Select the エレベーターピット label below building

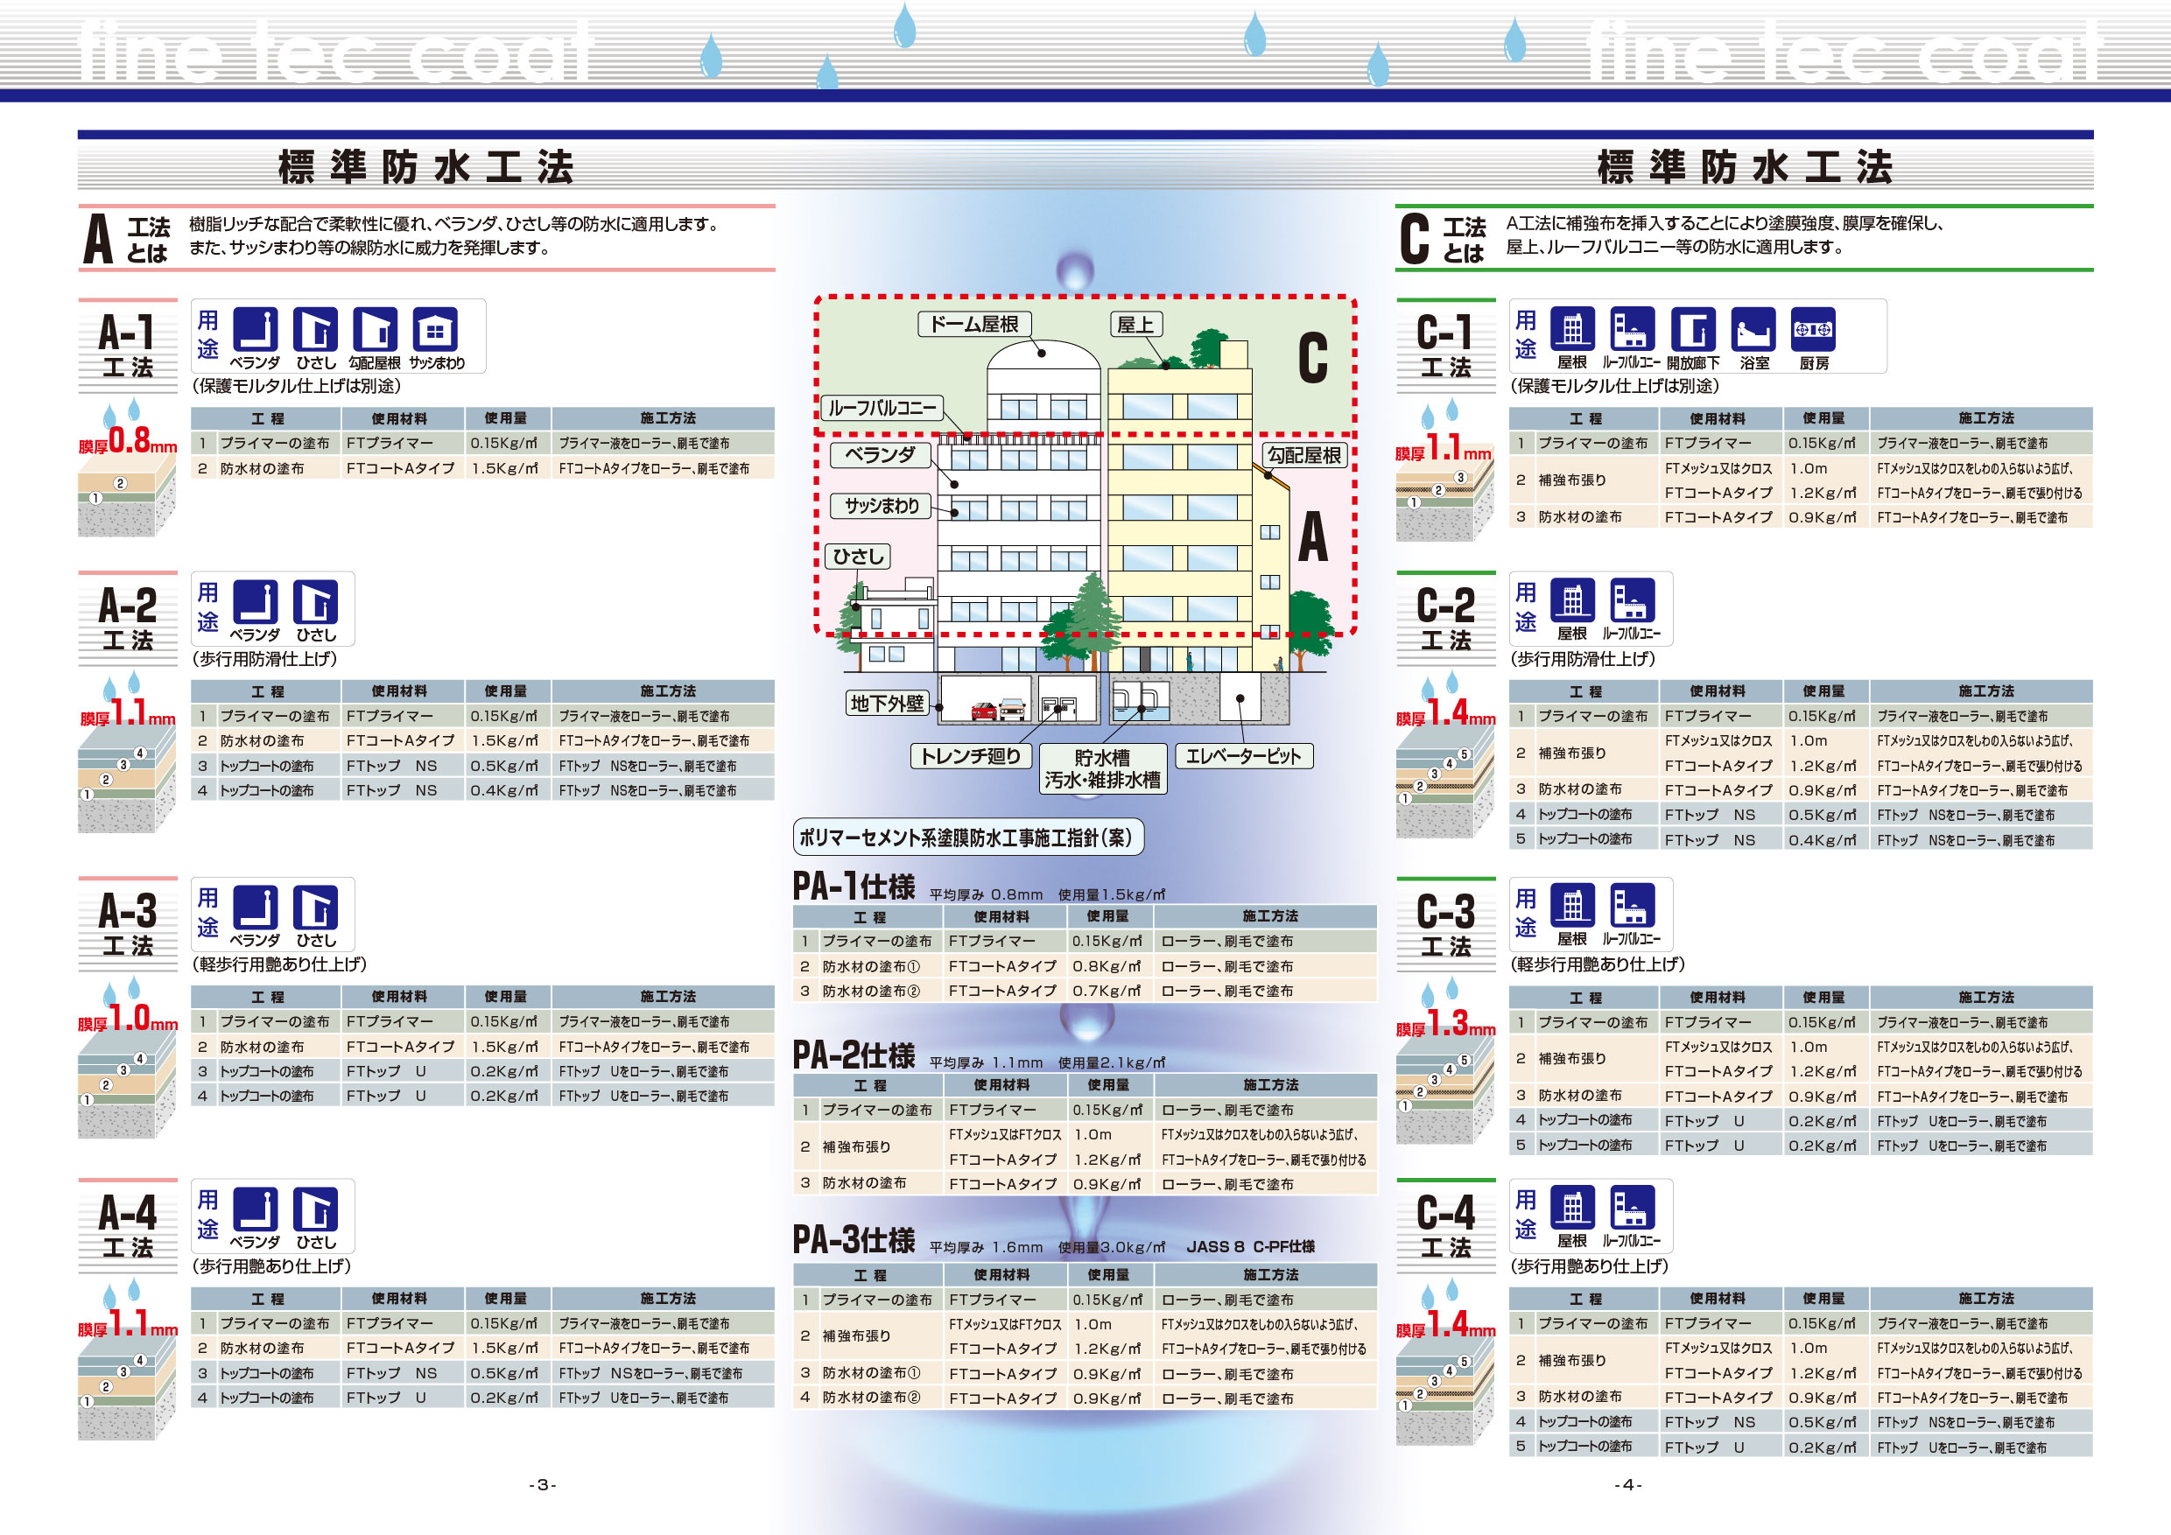click(x=1242, y=756)
